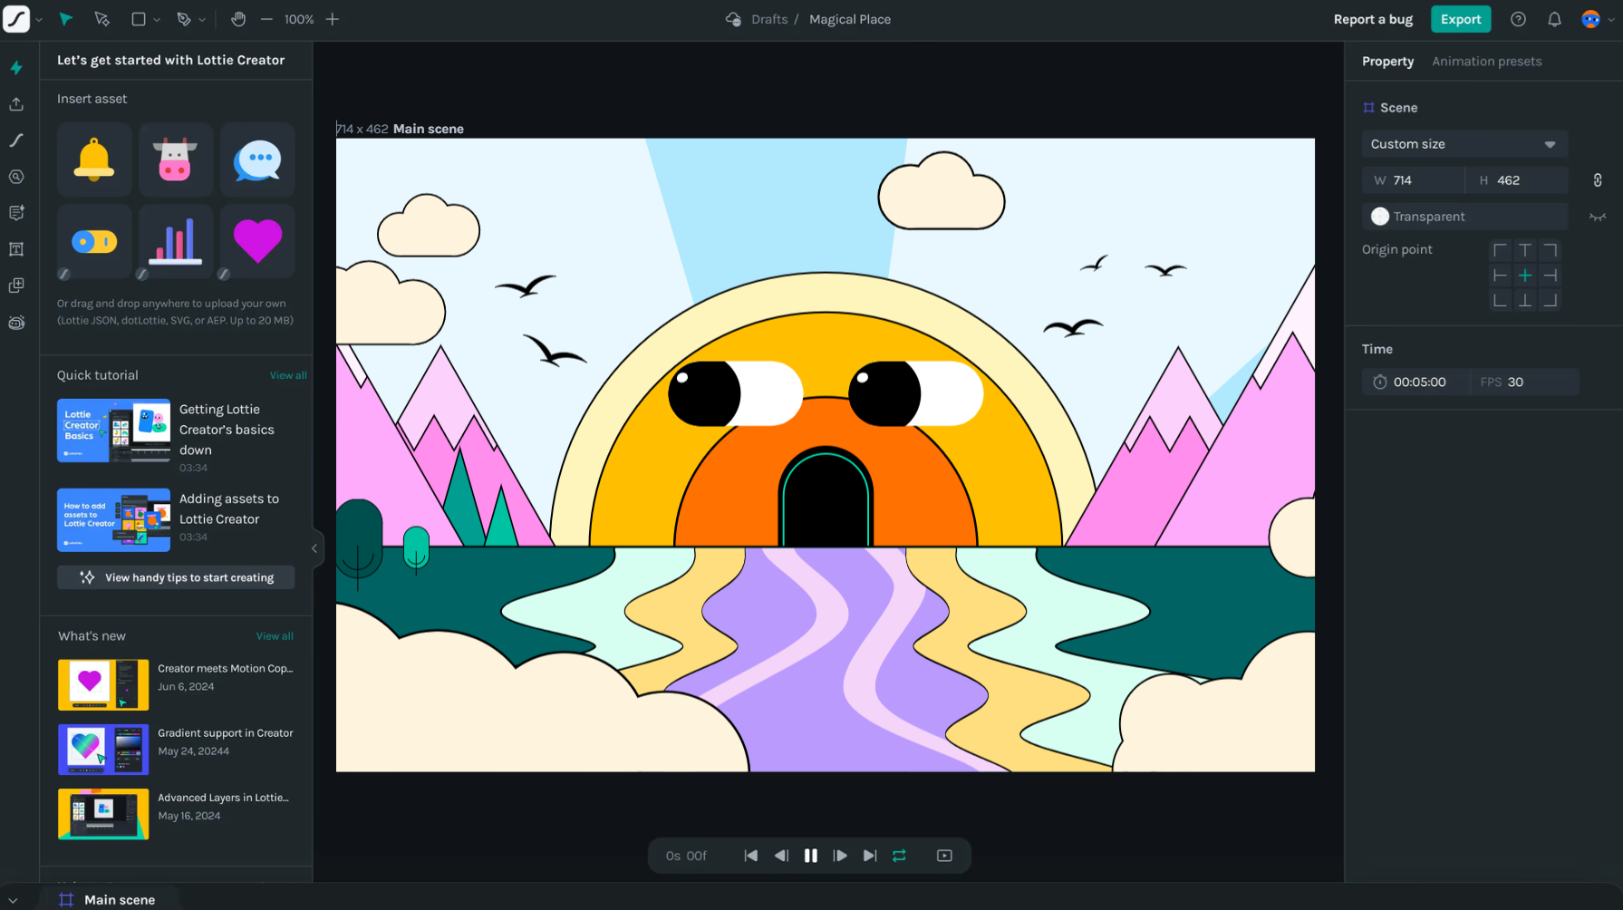Toggle loop playback
This screenshot has width=1623, height=910.
[899, 856]
